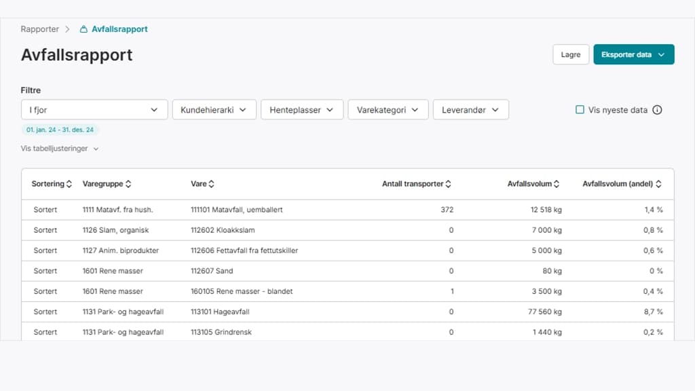This screenshot has width=695, height=391.
Task: Sort by the Avfallsvolum column
Action: [533, 183]
